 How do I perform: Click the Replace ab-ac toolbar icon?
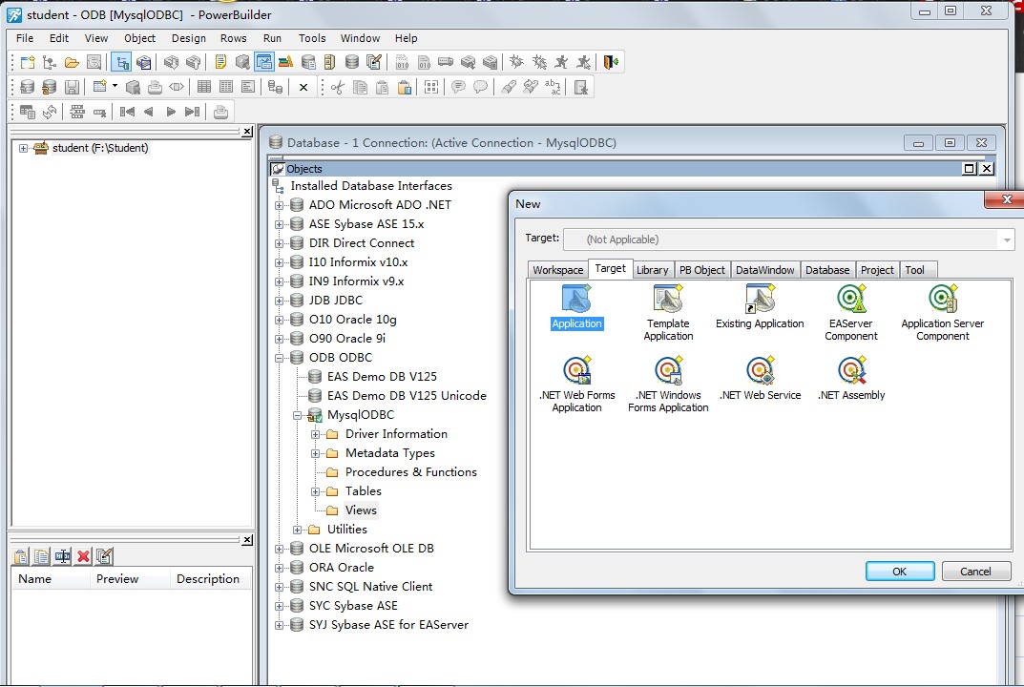pos(553,87)
